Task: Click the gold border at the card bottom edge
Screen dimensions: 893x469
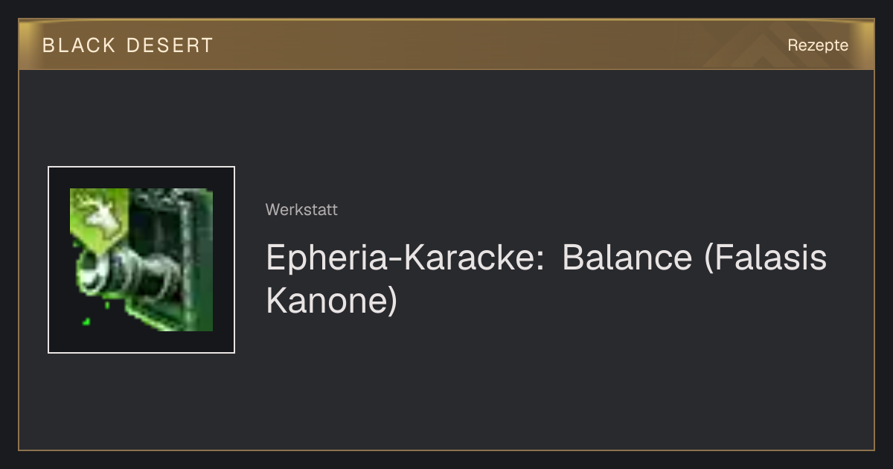Action: (446, 450)
